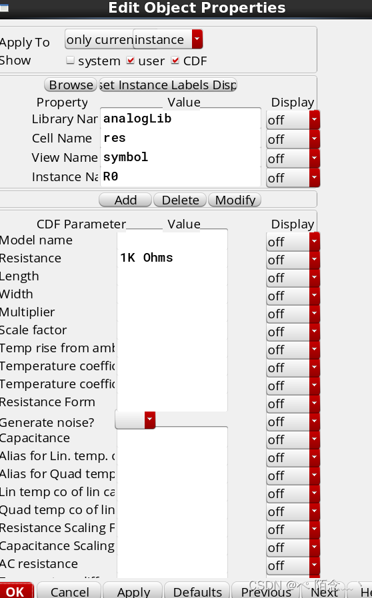Open Display dropdown for Lin temp co of lin cap
The height and width of the screenshot is (598, 372).
click(x=293, y=493)
